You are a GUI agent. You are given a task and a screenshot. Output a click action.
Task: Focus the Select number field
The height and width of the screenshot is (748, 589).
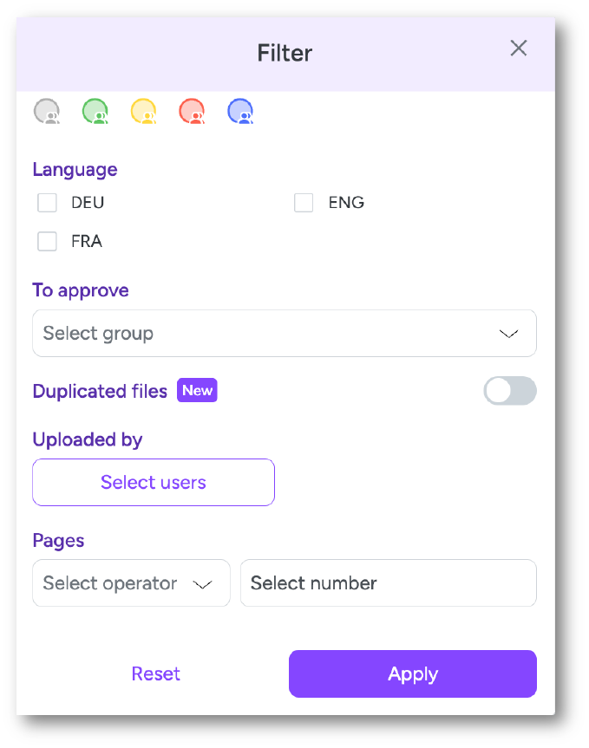click(389, 583)
